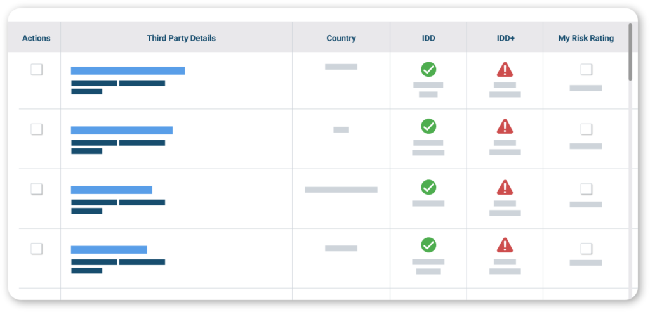Screen dimensions: 650x312
Task: Click the green IDD checkmark in first row
Action: tap(428, 69)
